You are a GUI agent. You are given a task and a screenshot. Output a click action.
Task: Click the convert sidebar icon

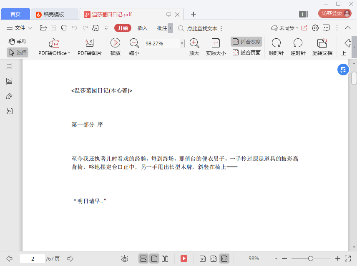click(9, 111)
